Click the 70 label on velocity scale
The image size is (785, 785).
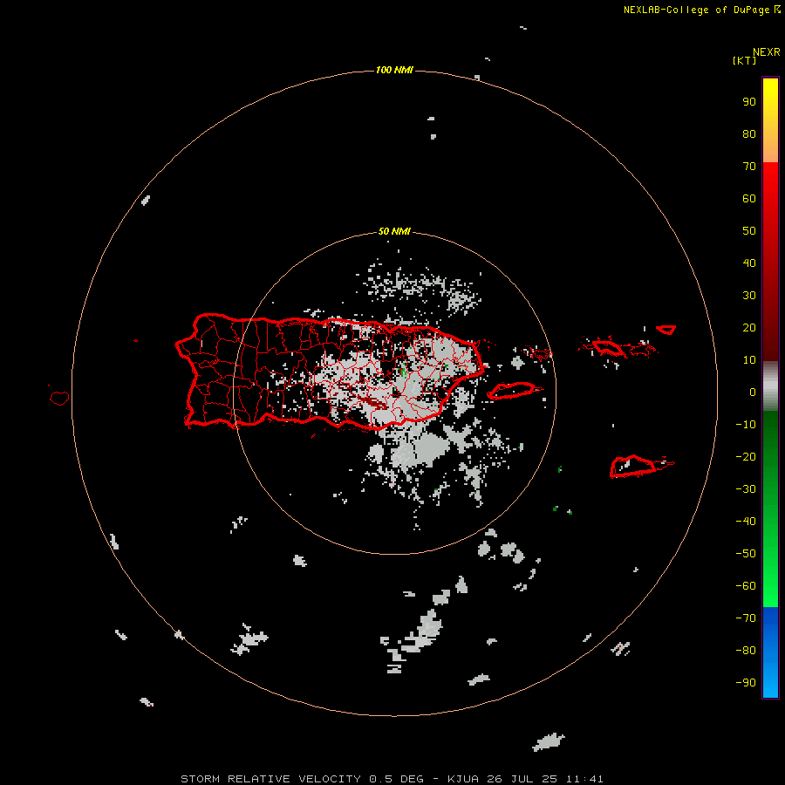(749, 167)
